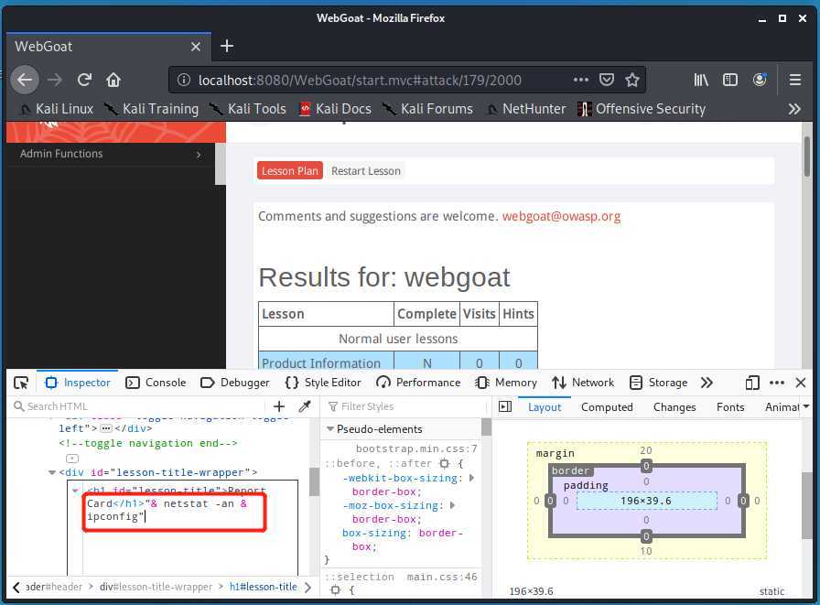Create a new node with plus icon
820x605 pixels.
[x=279, y=406]
